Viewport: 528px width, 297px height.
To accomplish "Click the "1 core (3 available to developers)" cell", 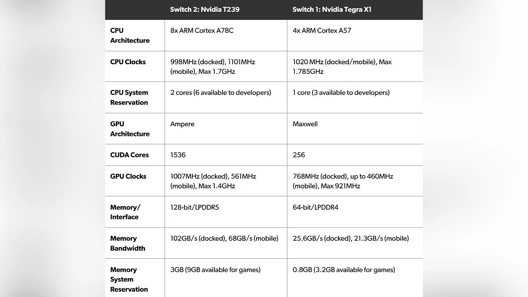I will (x=341, y=92).
